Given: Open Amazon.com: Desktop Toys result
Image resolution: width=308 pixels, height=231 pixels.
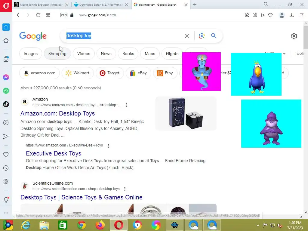Looking at the screenshot, I should (57, 113).
